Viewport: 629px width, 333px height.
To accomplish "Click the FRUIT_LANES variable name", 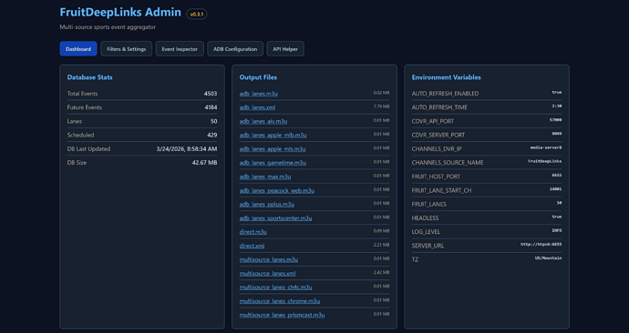I will coord(428,204).
